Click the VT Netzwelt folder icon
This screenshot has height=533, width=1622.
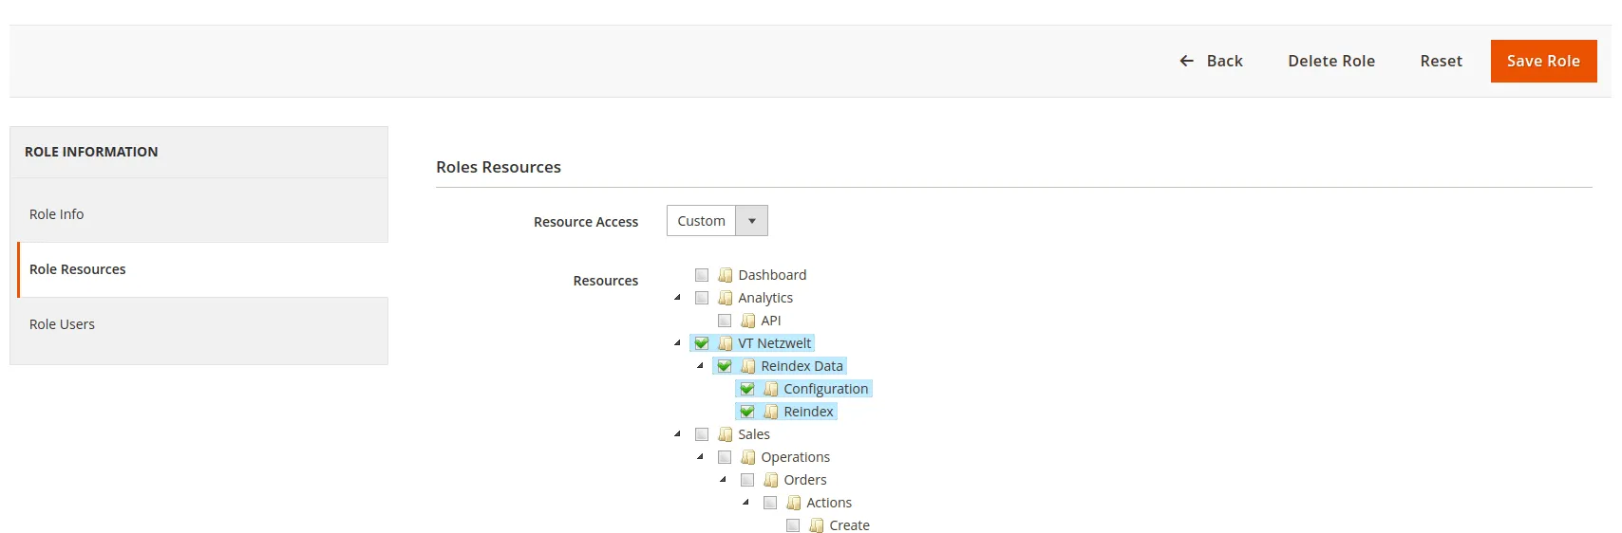point(726,343)
